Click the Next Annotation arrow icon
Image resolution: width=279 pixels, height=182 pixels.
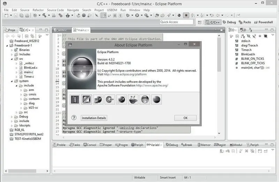point(193,15)
